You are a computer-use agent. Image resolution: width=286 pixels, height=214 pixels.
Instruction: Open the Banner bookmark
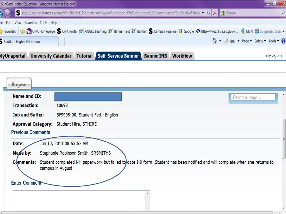point(139,31)
